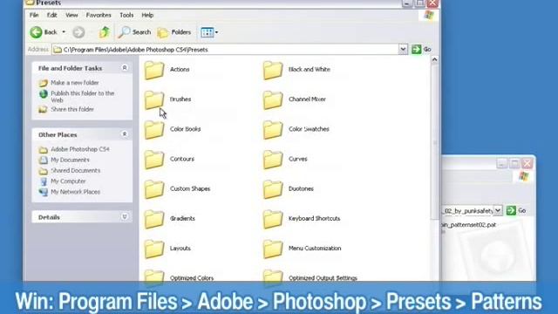Go to My Network Places link
Screen dimensions: 558x314
click(x=75, y=192)
